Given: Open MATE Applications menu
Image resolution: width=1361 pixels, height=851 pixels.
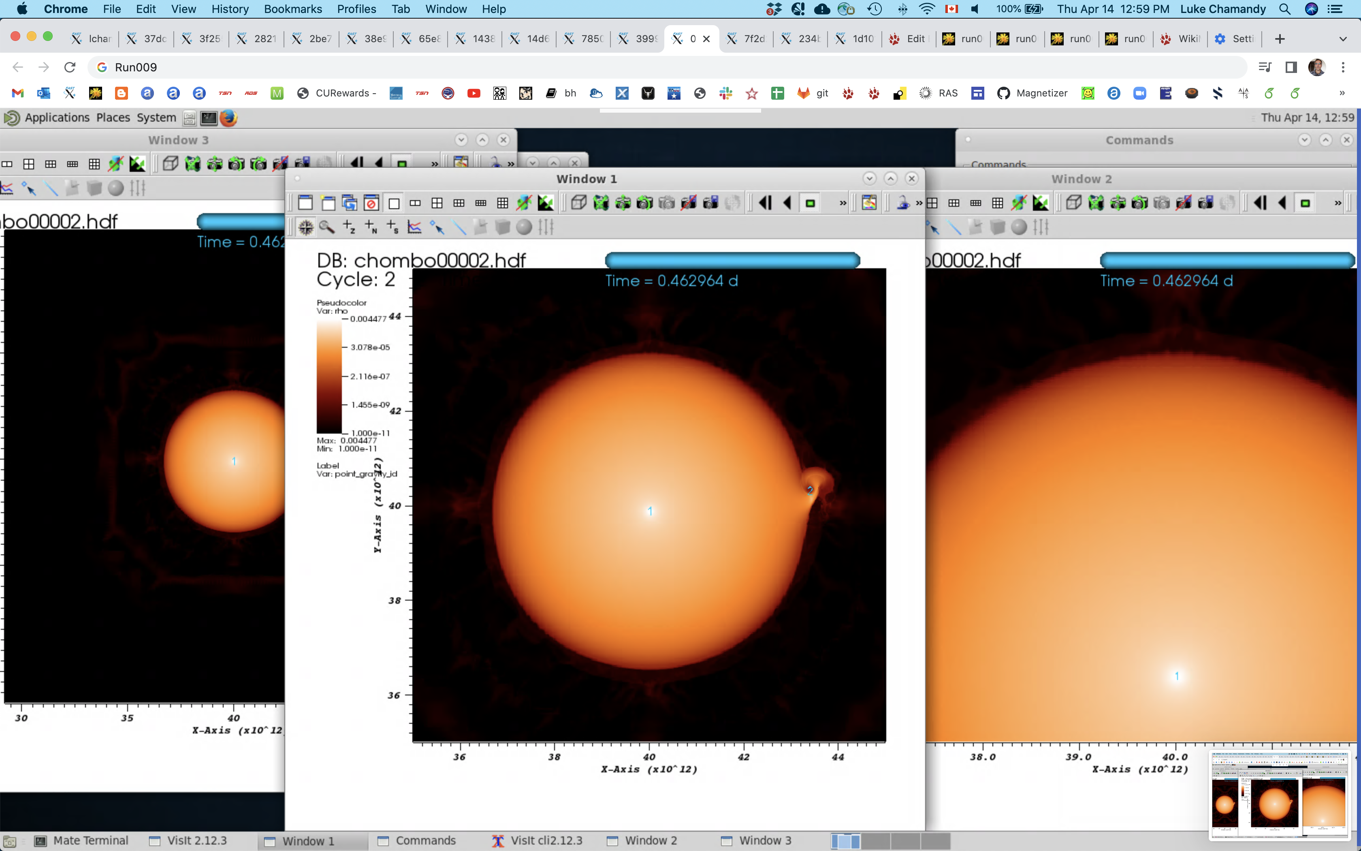Looking at the screenshot, I should tap(57, 118).
